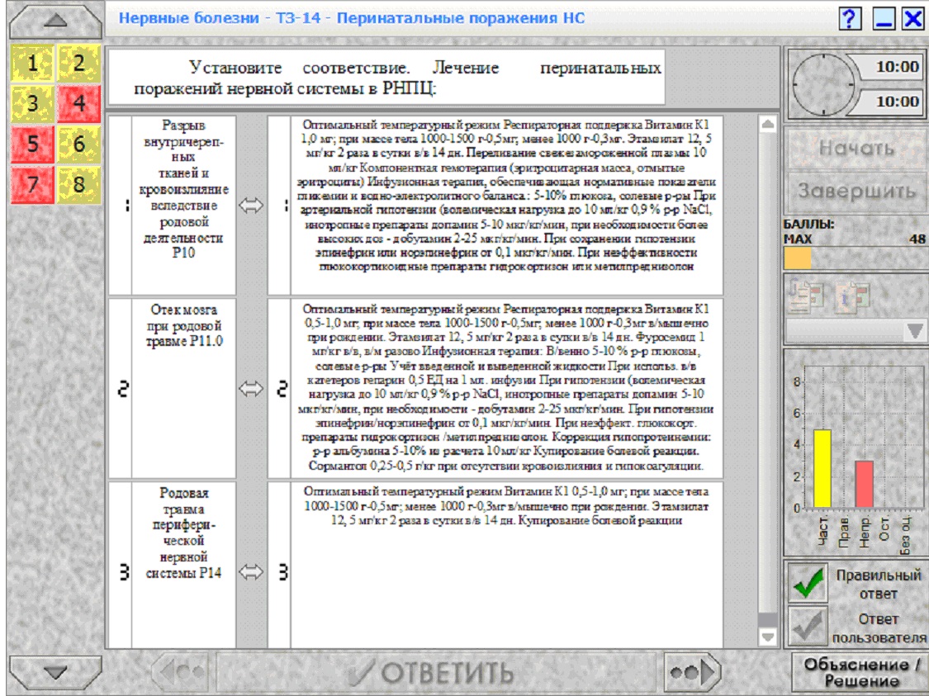Click swap arrow for row 1
Image resolution: width=929 pixels, height=696 pixels.
tap(251, 206)
